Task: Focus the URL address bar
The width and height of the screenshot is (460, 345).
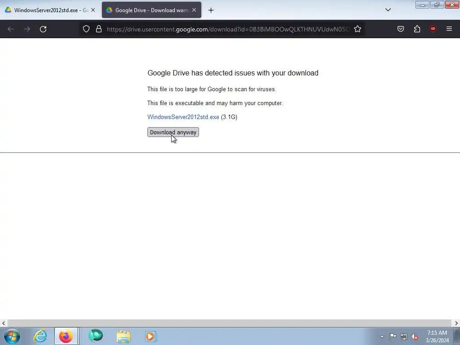Action: 228,29
